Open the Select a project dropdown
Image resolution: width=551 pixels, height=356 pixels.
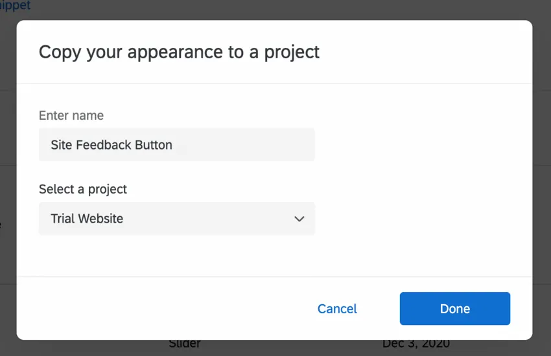(176, 219)
